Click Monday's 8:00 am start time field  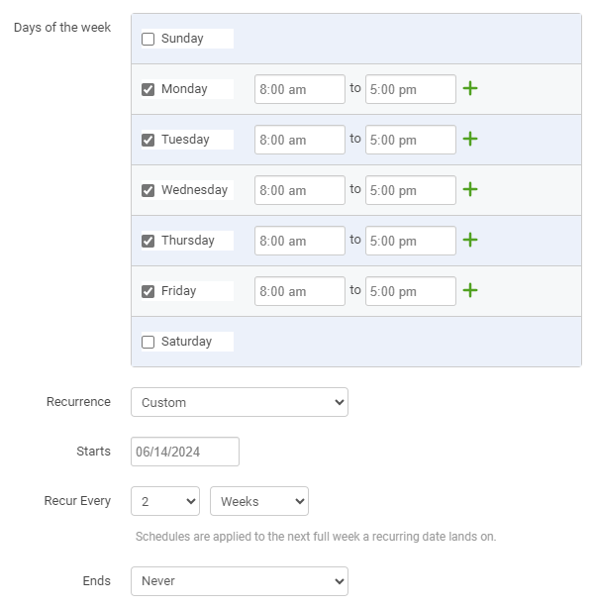click(x=300, y=89)
